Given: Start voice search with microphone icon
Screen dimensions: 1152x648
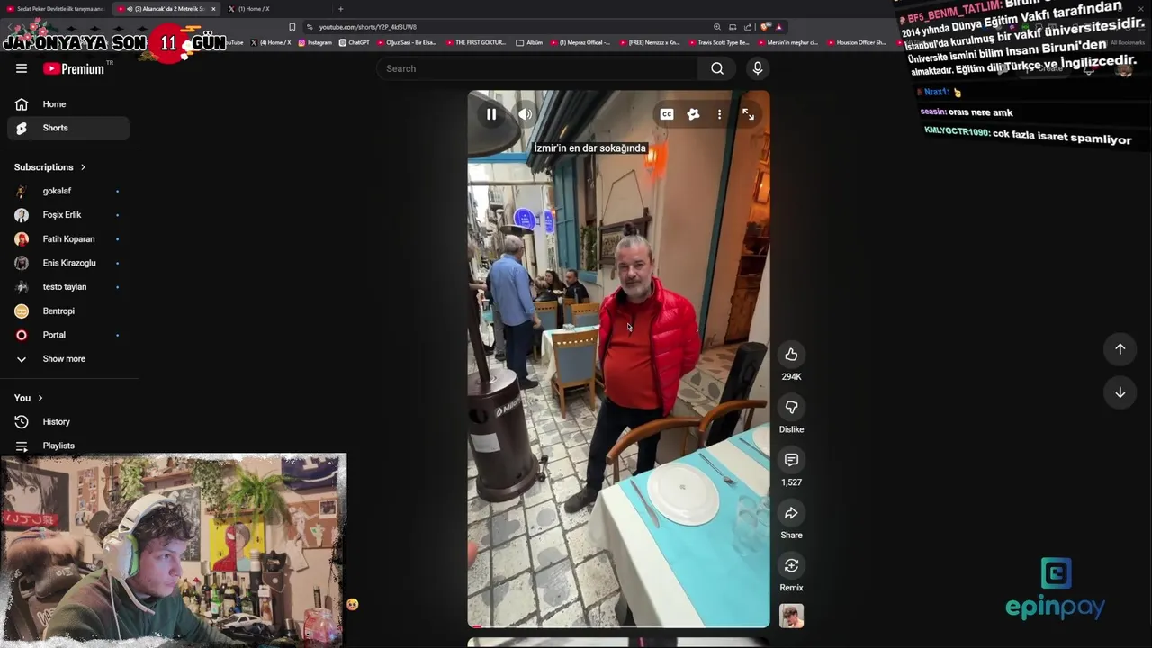Looking at the screenshot, I should click(758, 68).
